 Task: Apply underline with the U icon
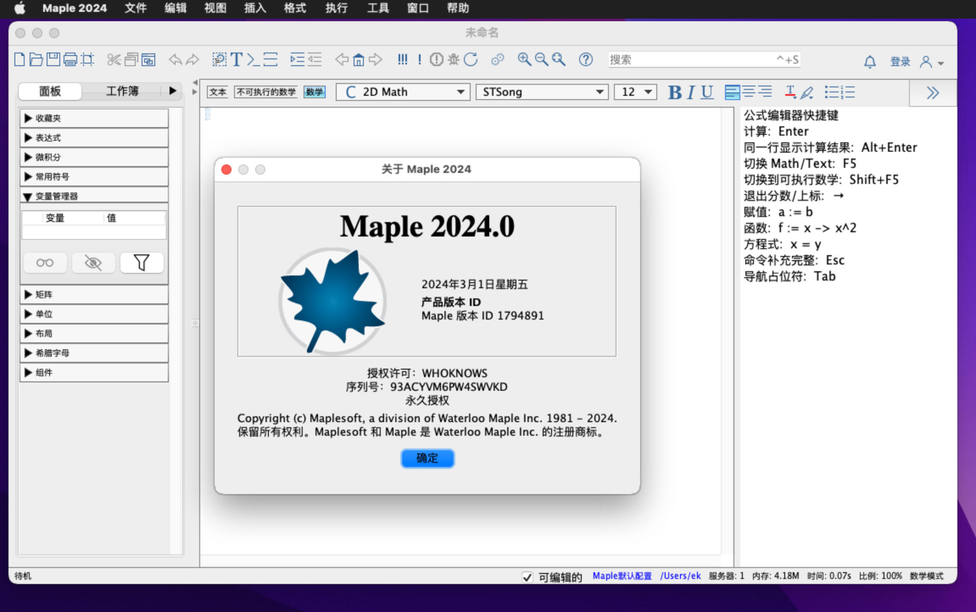point(707,92)
